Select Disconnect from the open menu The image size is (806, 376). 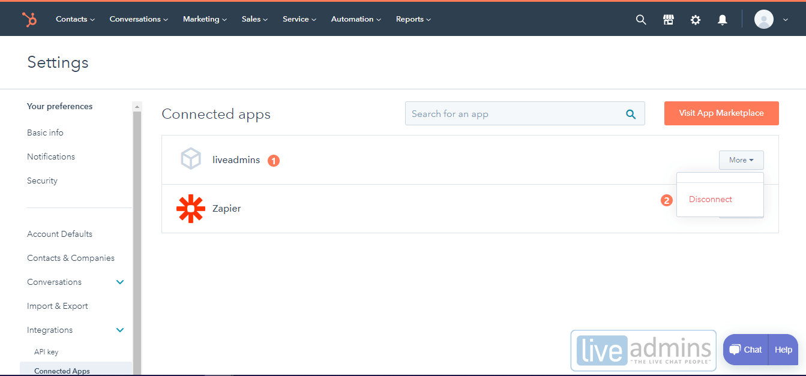click(710, 198)
